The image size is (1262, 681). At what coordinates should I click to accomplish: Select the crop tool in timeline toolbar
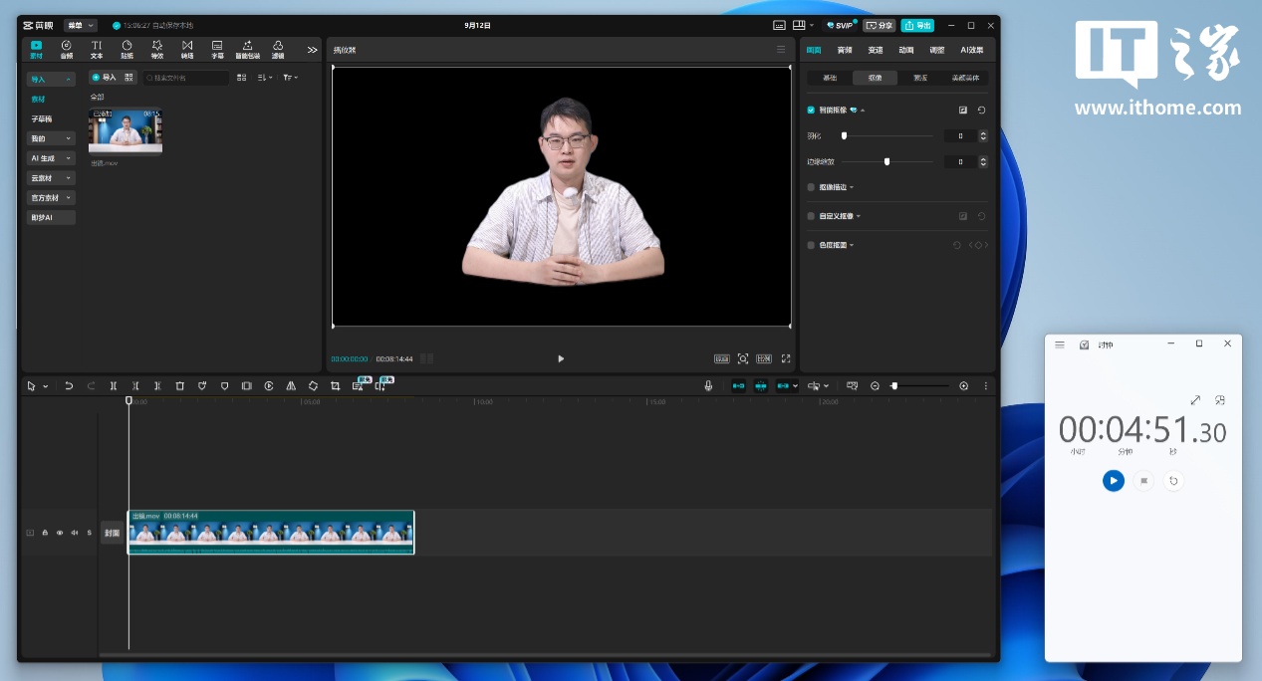[335, 385]
